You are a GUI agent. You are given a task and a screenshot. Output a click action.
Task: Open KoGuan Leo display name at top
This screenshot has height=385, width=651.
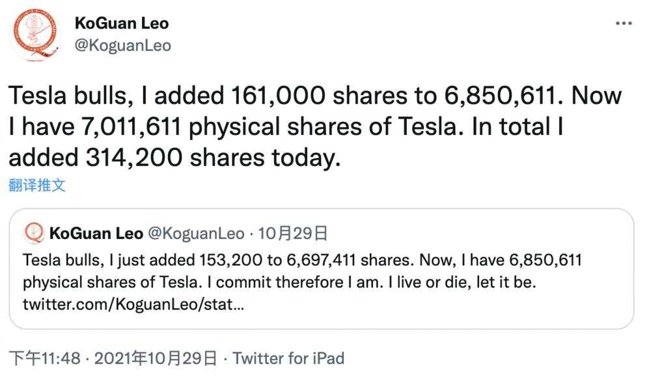(122, 23)
